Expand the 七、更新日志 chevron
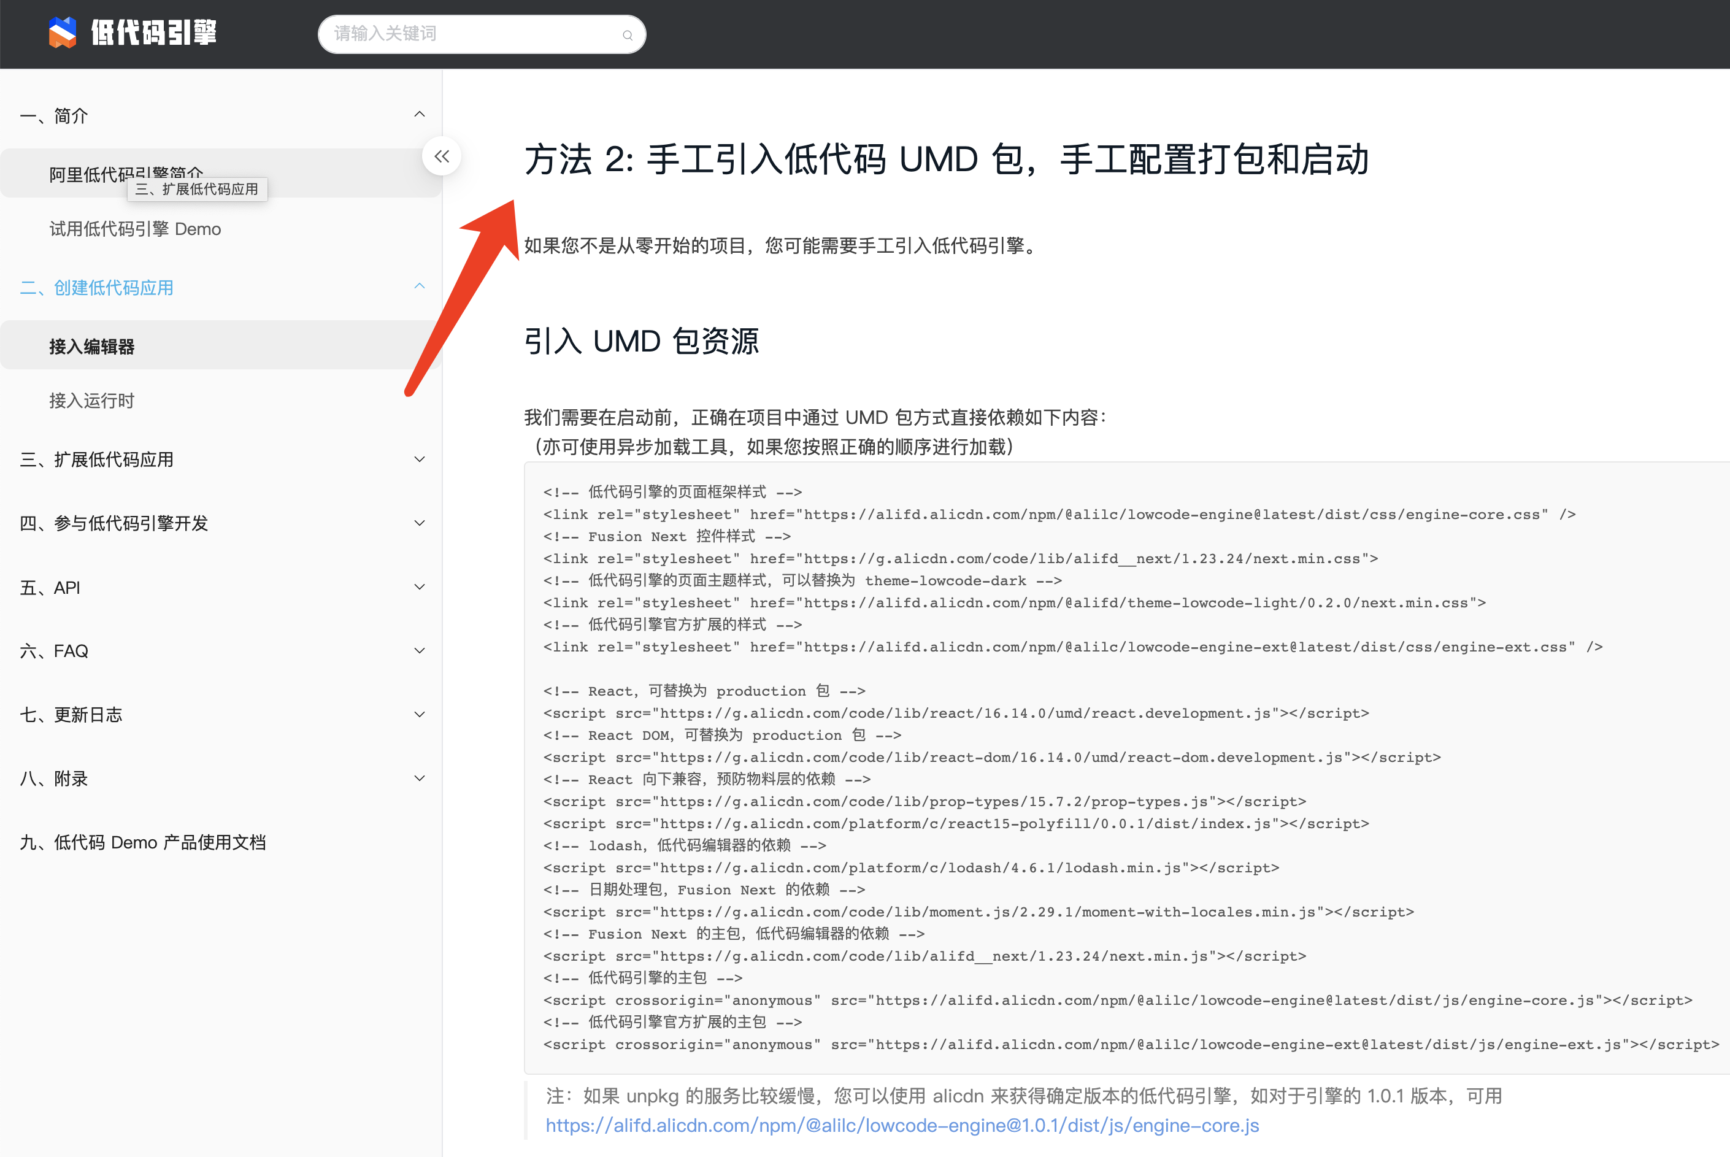Viewport: 1730px width, 1157px height. click(419, 713)
